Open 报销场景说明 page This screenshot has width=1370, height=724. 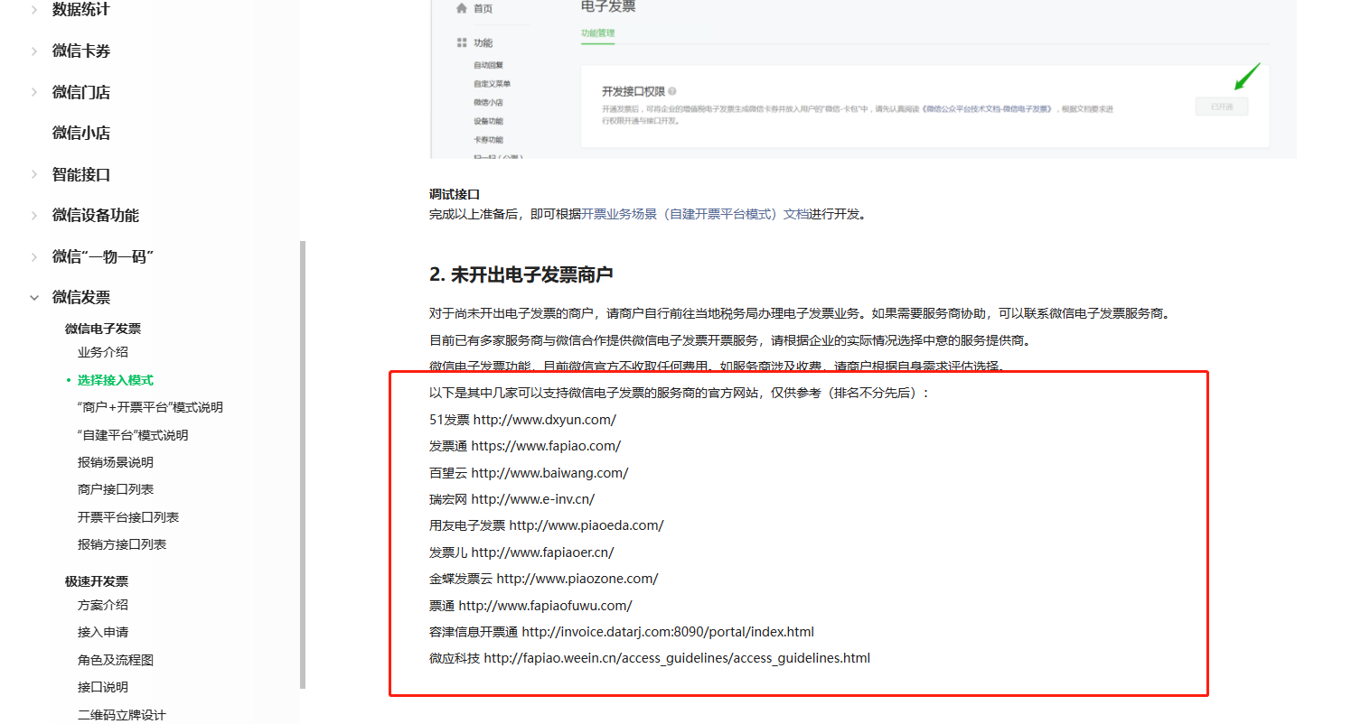click(116, 462)
